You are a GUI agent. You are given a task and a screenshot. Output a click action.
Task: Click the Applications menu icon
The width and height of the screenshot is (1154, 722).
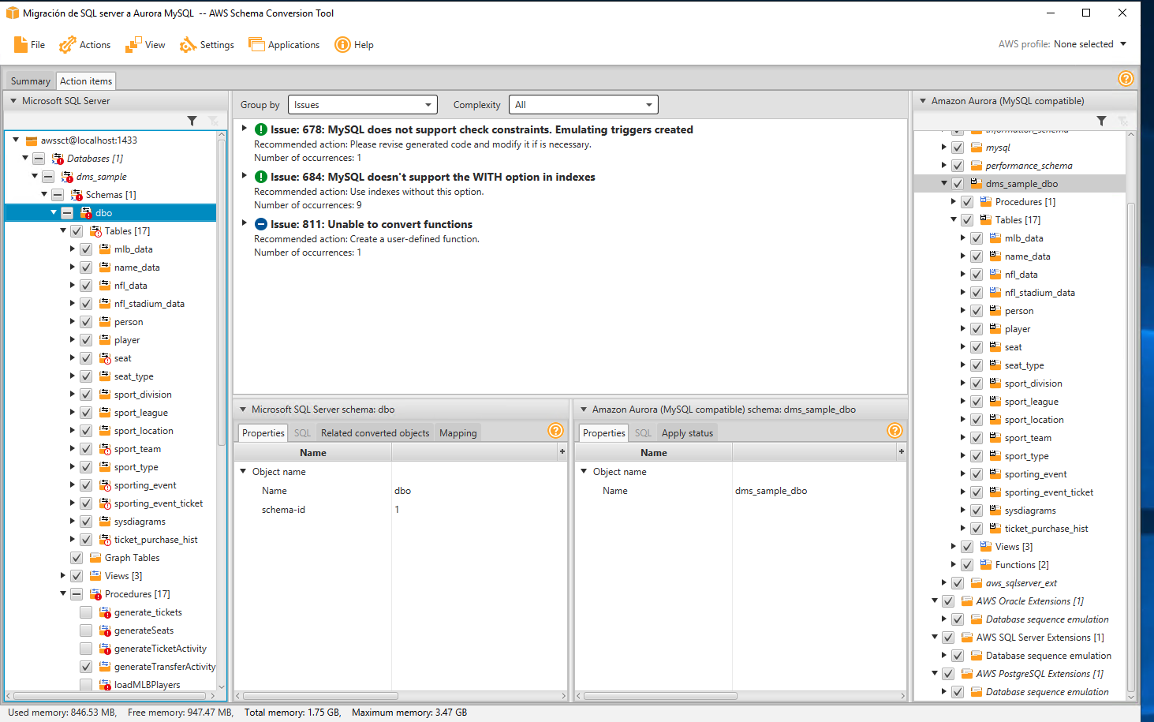tap(256, 45)
